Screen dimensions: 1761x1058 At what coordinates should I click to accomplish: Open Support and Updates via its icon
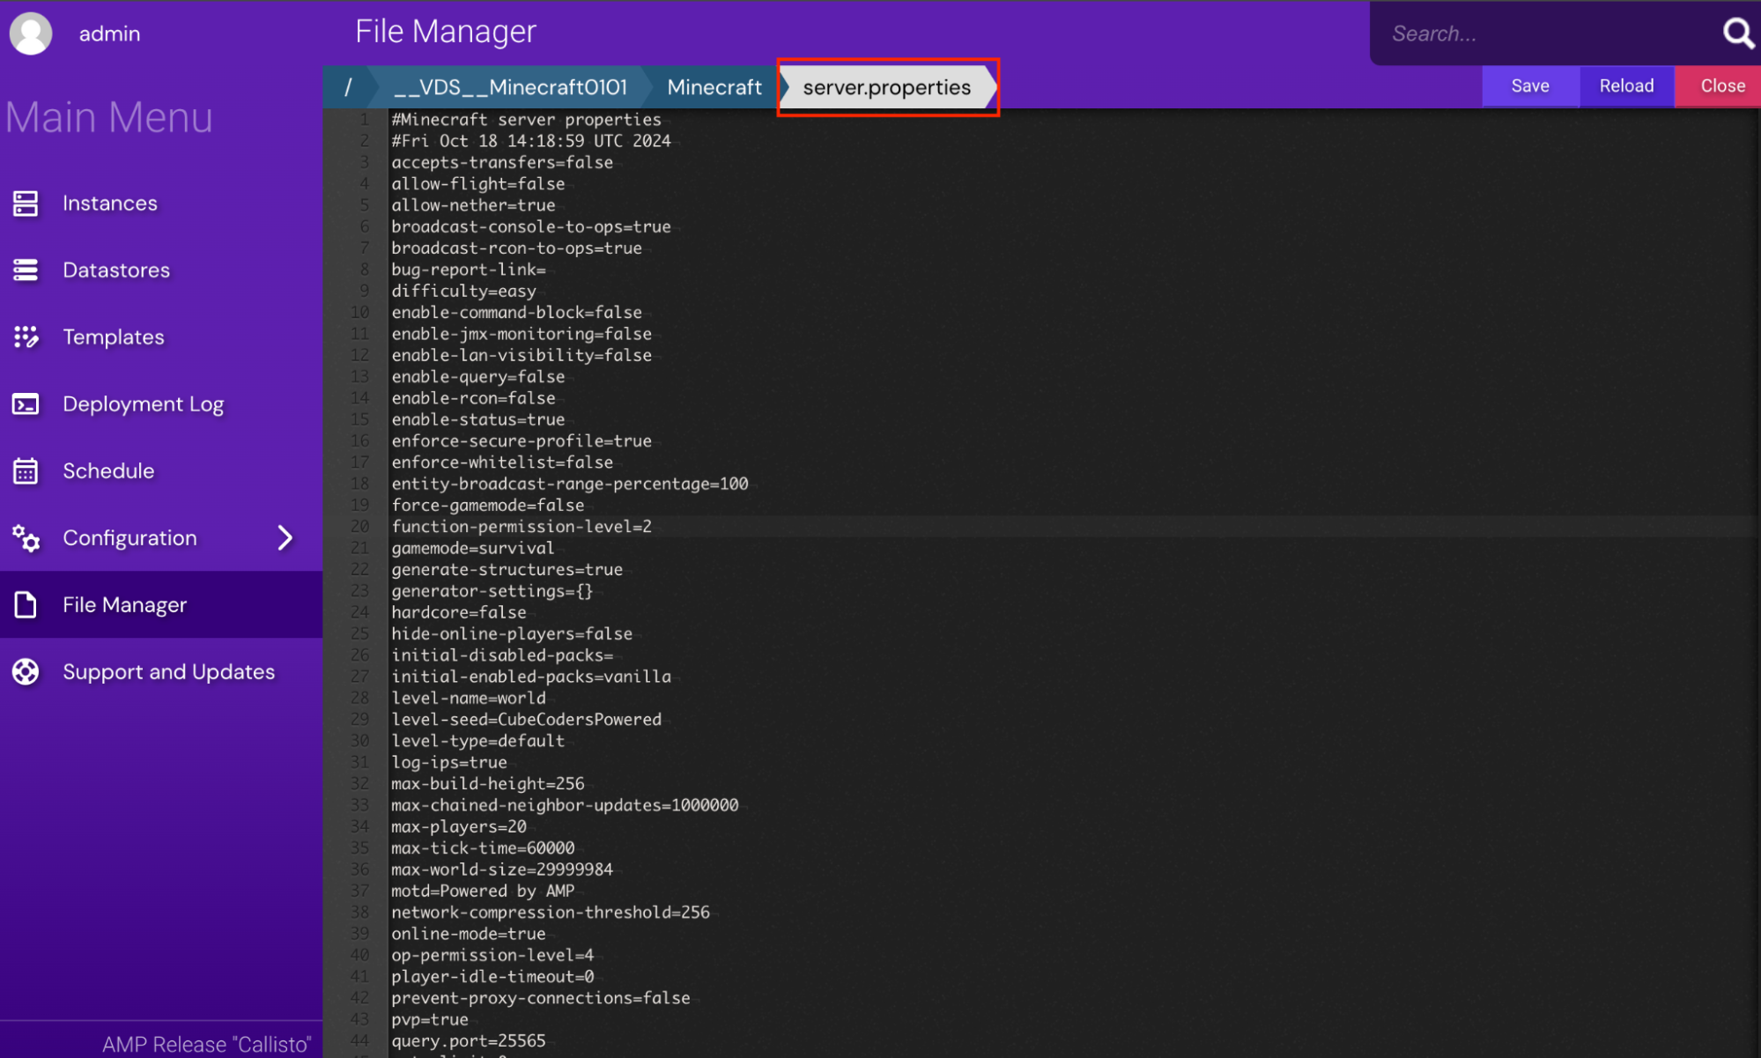(26, 671)
